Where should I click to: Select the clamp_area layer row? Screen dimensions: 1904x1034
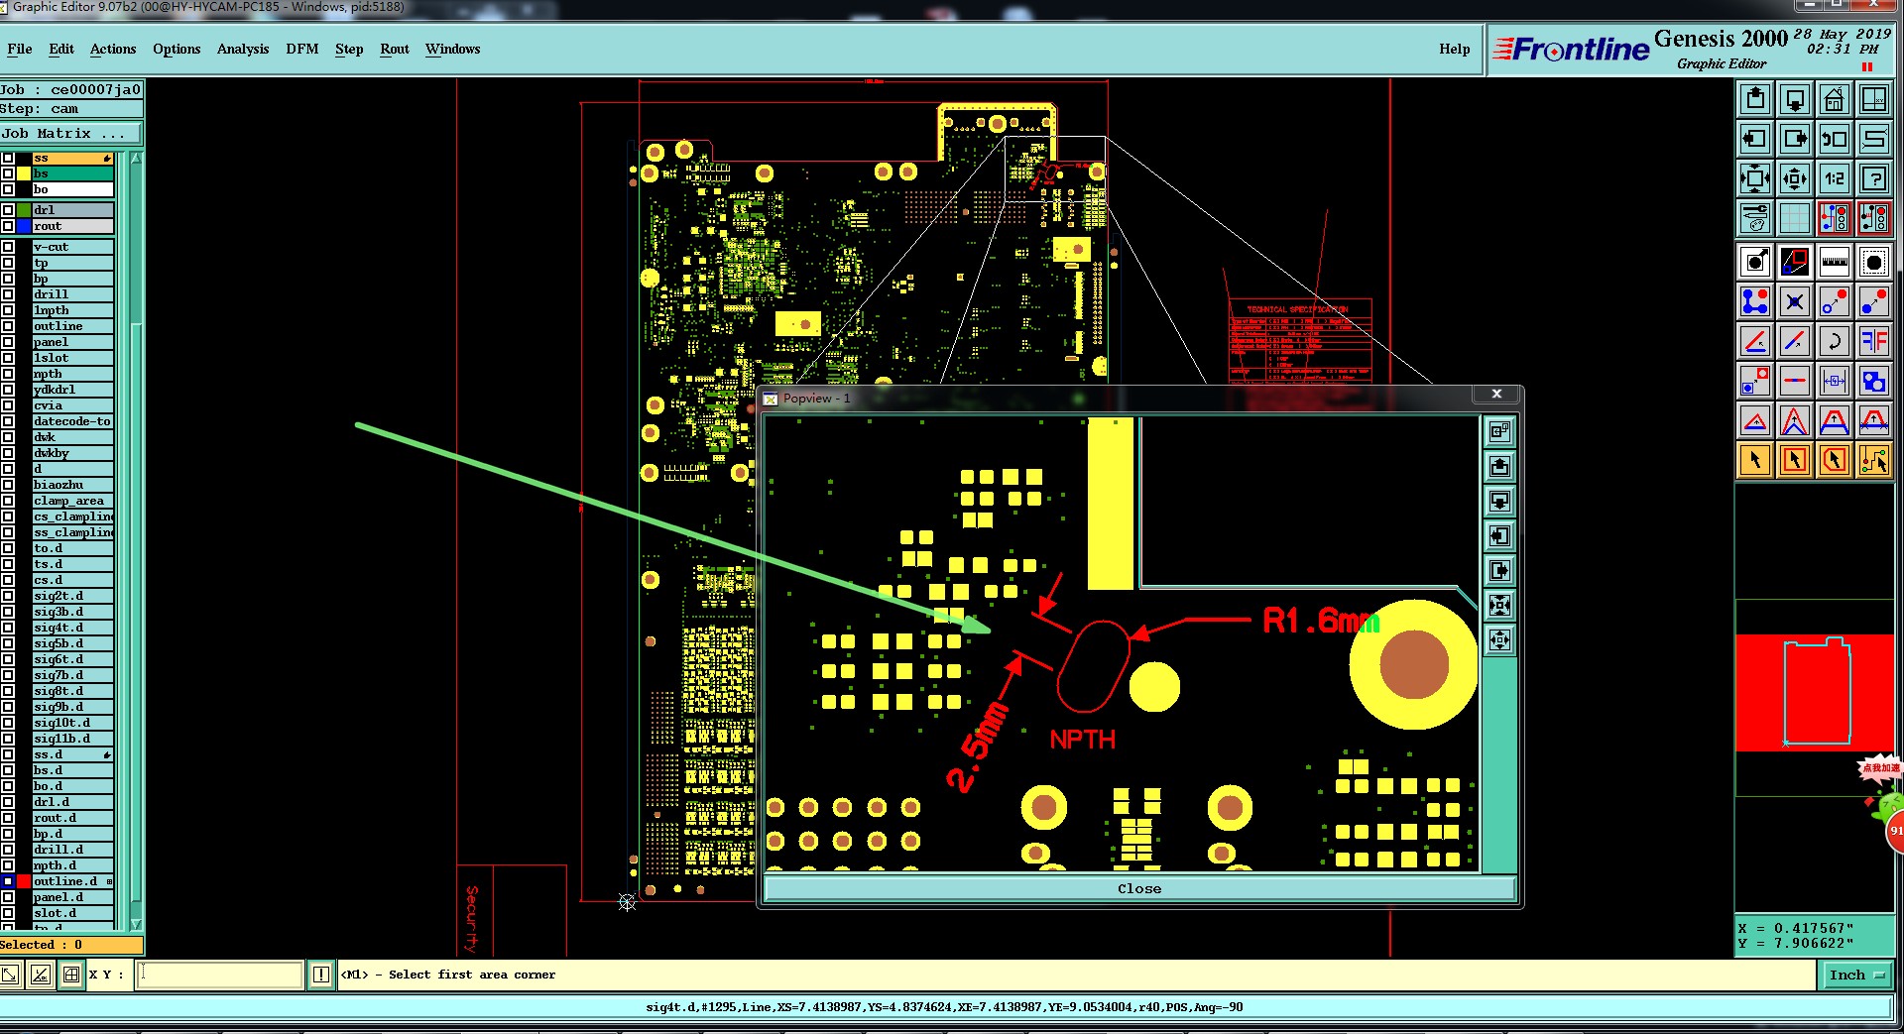[72, 501]
